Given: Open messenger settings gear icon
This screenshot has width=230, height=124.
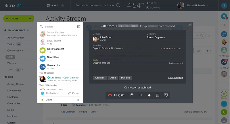Looking at the screenshot, I should click(78, 100).
